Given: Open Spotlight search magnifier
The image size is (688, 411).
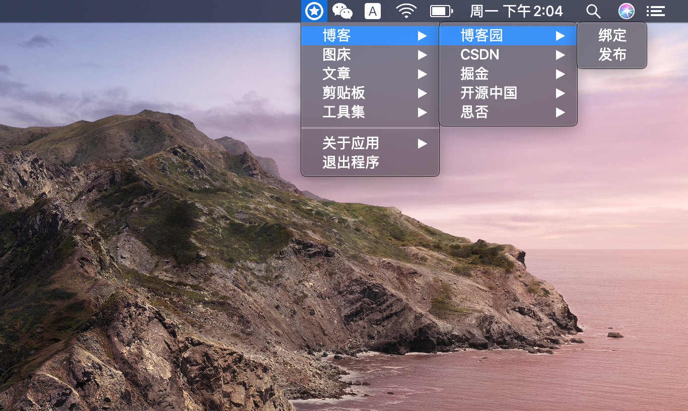Looking at the screenshot, I should (x=593, y=11).
